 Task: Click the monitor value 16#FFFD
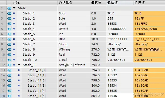pyautogui.click(x=141, y=24)
